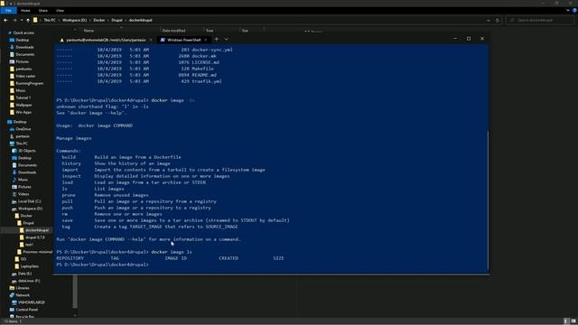Open the test1 folder in tree
The image size is (578, 325).
(x=29, y=245)
